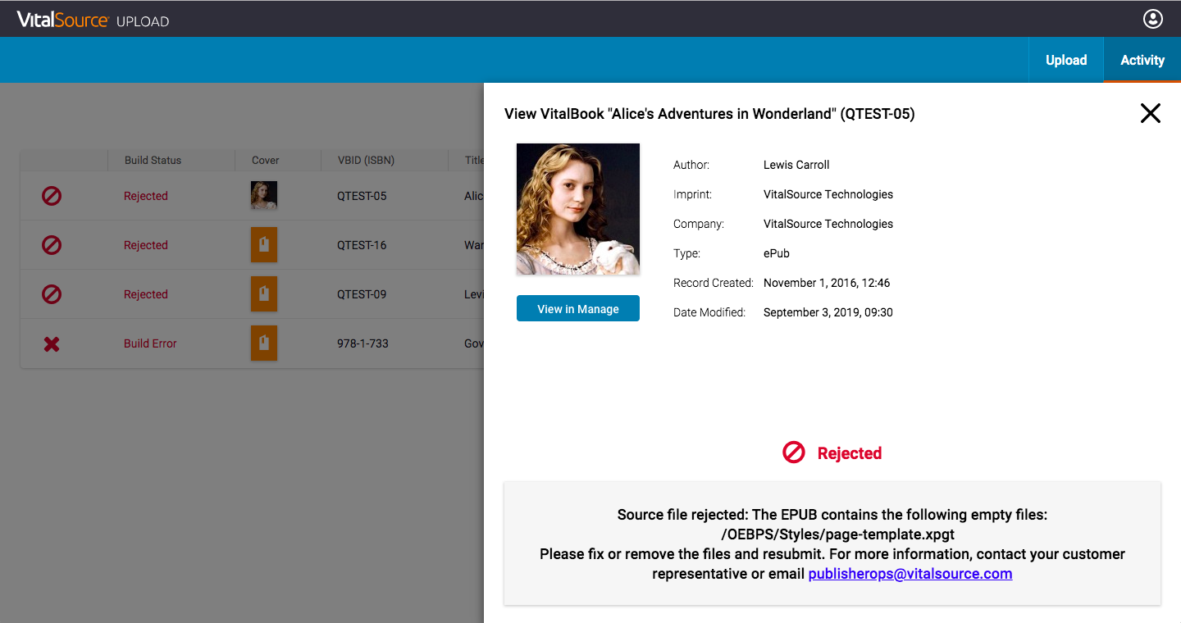Screen dimensions: 1181x623
Task: Click the orange placeholder cover for QTEST-09
Action: click(264, 293)
